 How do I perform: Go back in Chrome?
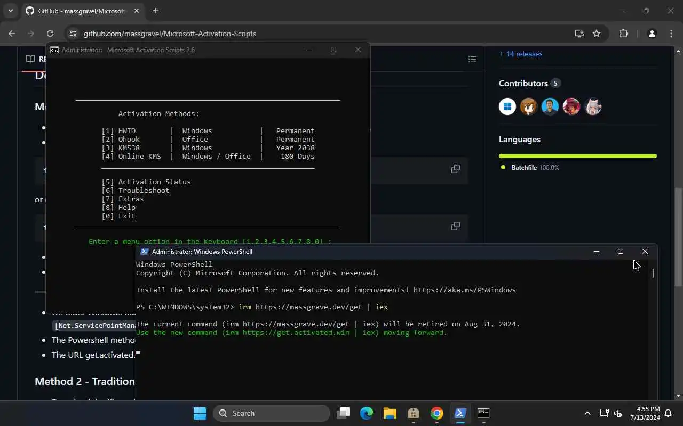click(x=12, y=34)
